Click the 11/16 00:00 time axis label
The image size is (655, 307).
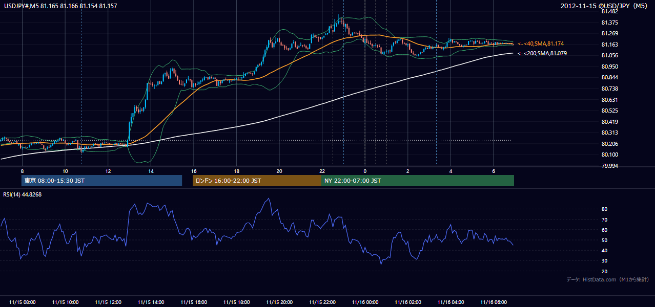(364, 302)
